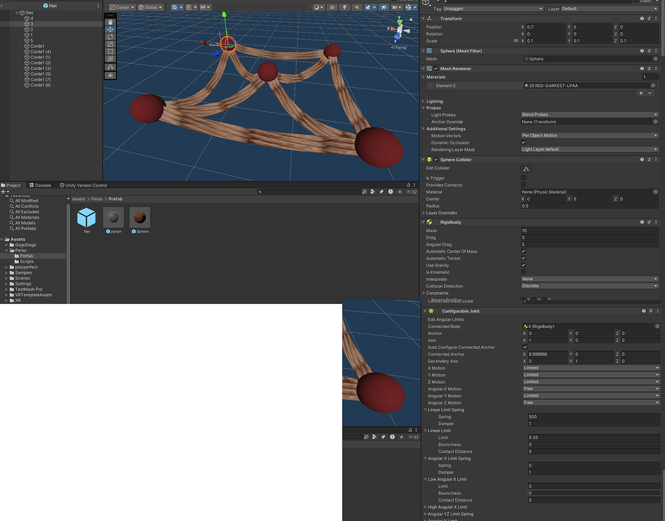Select the Scale tool

[111, 44]
